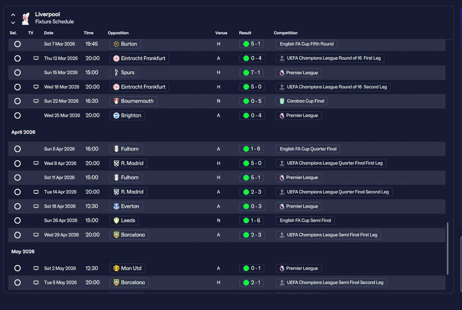Select radio for R. Madrid 8 Apr match
462x310 pixels.
coord(17,163)
